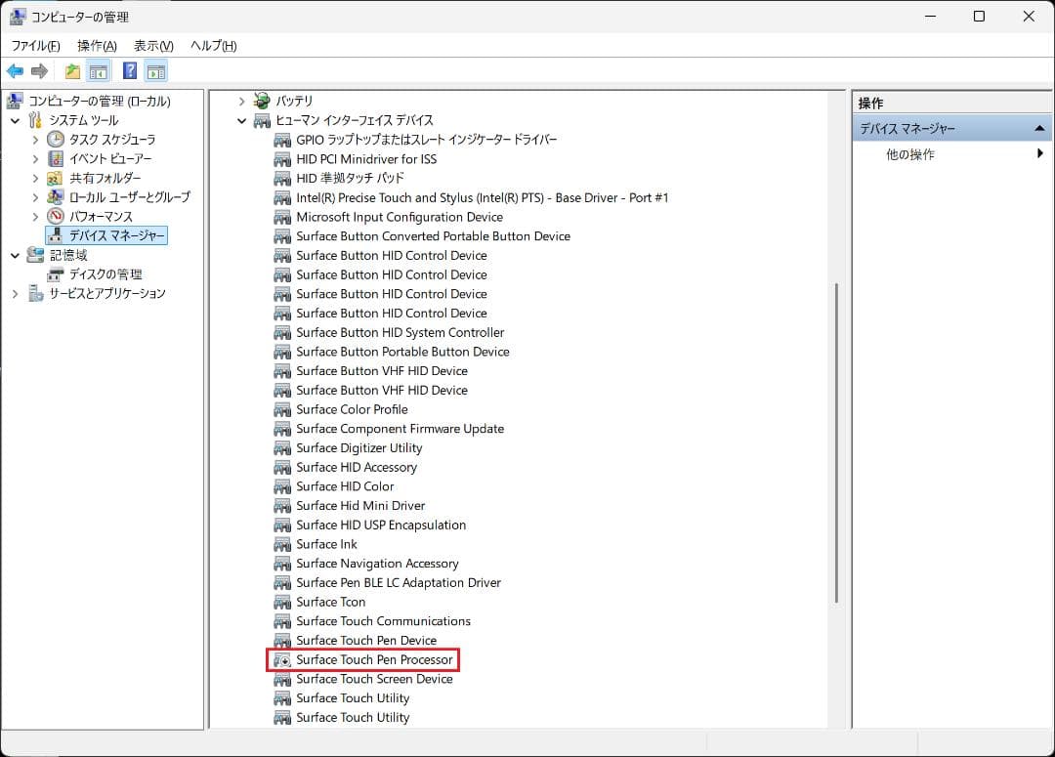Viewport: 1055px width, 757px height.
Task: Select Surface Component Firmware Update
Action: pos(400,429)
